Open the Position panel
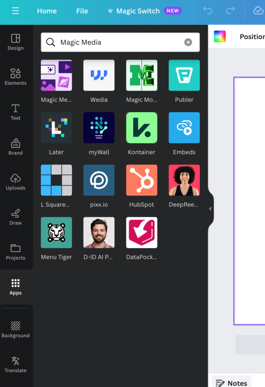 point(252,37)
